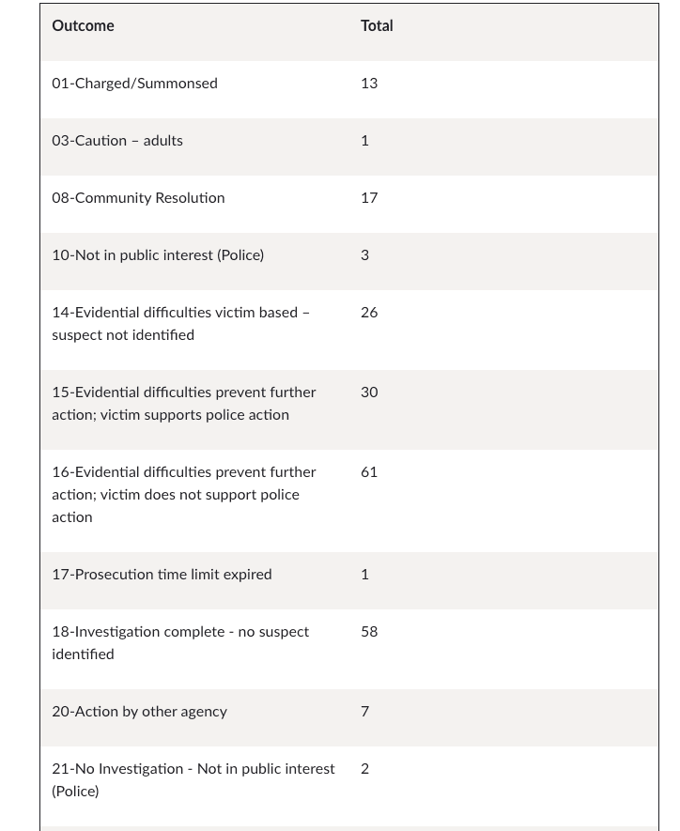Select the 18-Investigation complete outcome text
The width and height of the screenshot is (680, 831).
(180, 643)
